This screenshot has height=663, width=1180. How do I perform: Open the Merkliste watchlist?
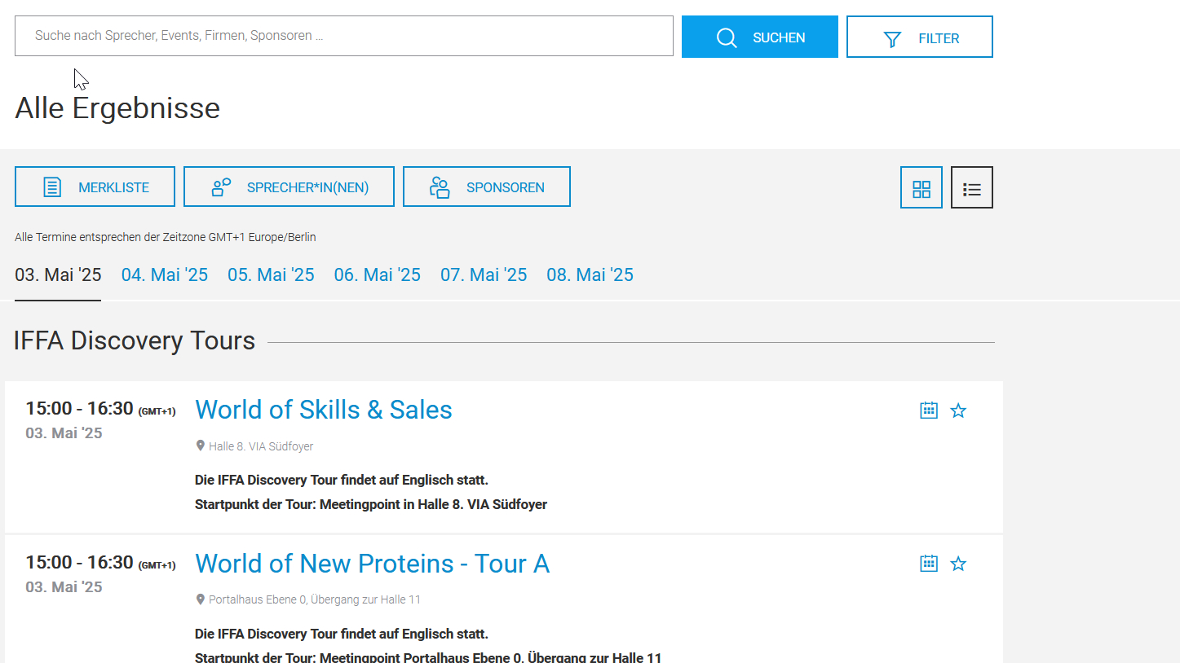[x=95, y=187]
